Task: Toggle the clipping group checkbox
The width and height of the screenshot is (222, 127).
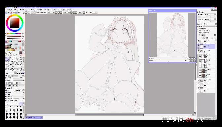Action: pos(198,31)
